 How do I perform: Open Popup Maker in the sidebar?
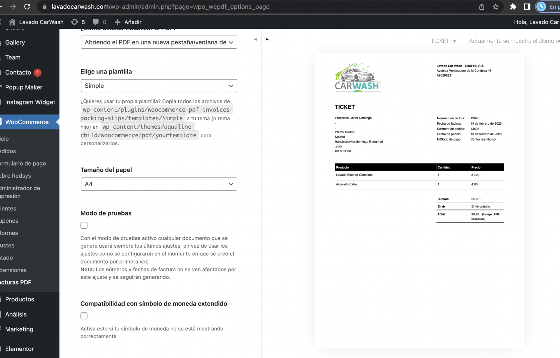click(24, 87)
